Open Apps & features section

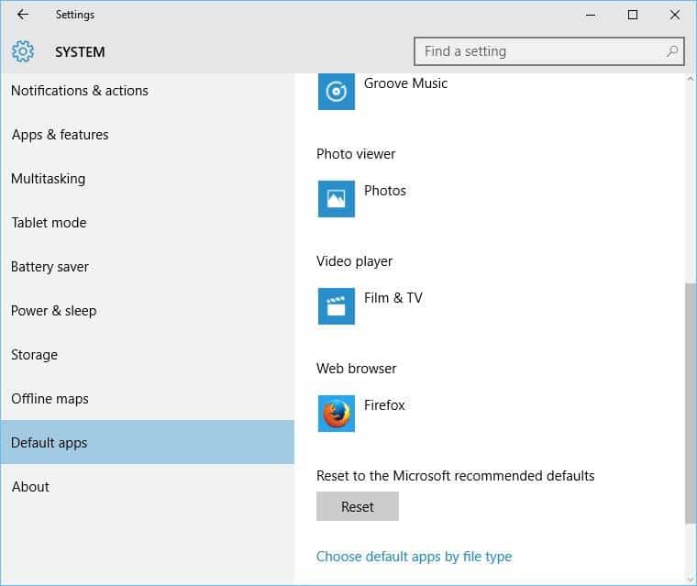tap(147, 135)
